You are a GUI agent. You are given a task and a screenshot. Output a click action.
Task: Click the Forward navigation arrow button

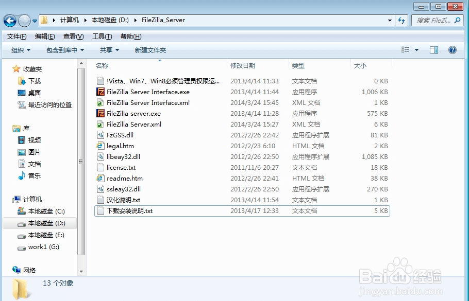(x=25, y=21)
